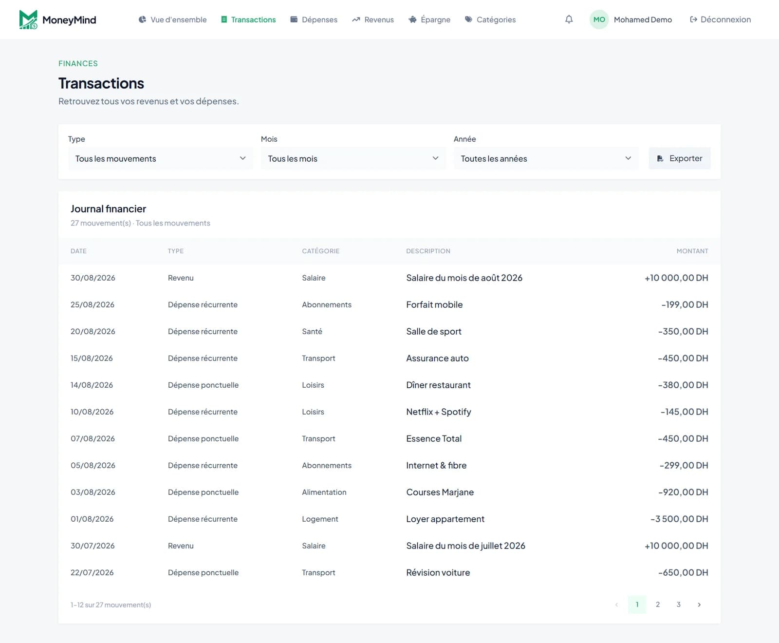This screenshot has width=779, height=643.
Task: Open the Catégories page
Action: (490, 19)
